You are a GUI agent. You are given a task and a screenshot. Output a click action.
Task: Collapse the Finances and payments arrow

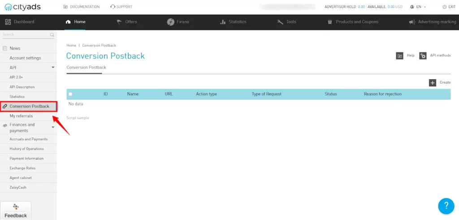click(53, 127)
